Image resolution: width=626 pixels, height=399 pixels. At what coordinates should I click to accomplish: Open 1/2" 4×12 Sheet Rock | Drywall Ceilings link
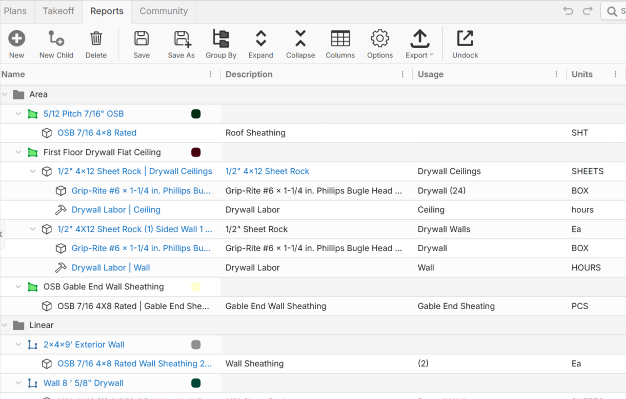135,171
